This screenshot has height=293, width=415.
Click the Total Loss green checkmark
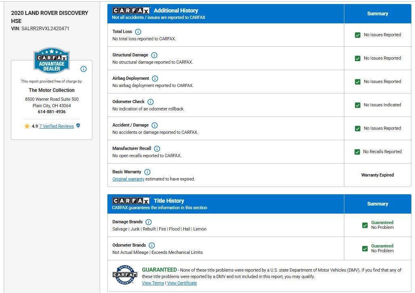pos(358,35)
